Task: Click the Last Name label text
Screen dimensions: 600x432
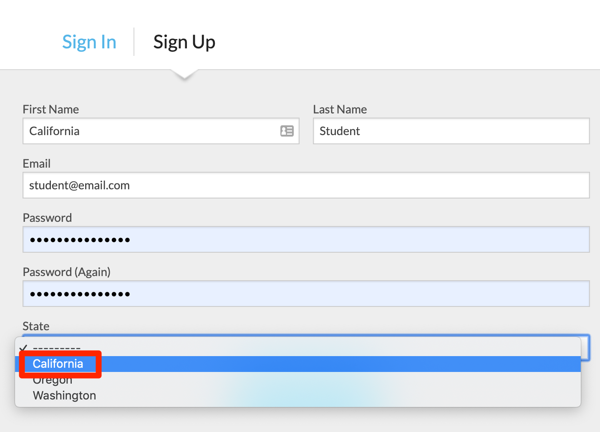Action: pyautogui.click(x=340, y=109)
